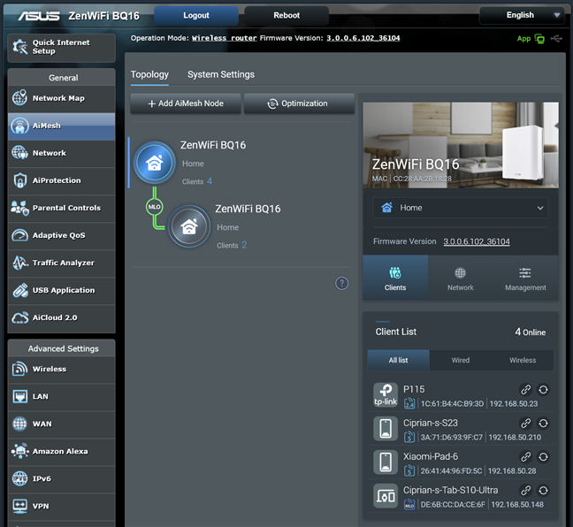
Task: Click Add AiMesh Node button
Action: pyautogui.click(x=186, y=103)
